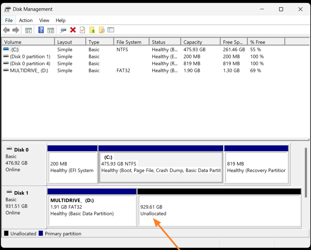This screenshot has height=250, width=311.
Task: Click the vertical scrollbar in disk pane
Action: pyautogui.click(x=306, y=172)
